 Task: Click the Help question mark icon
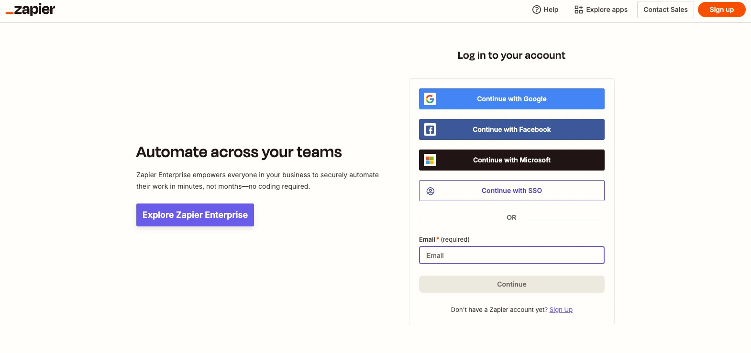pyautogui.click(x=537, y=10)
